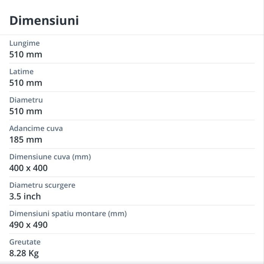Click the Dimensiuni section heading
The width and height of the screenshot is (264, 264).
(44, 20)
